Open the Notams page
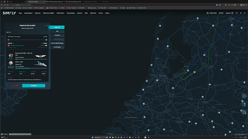 click(x=79, y=13)
